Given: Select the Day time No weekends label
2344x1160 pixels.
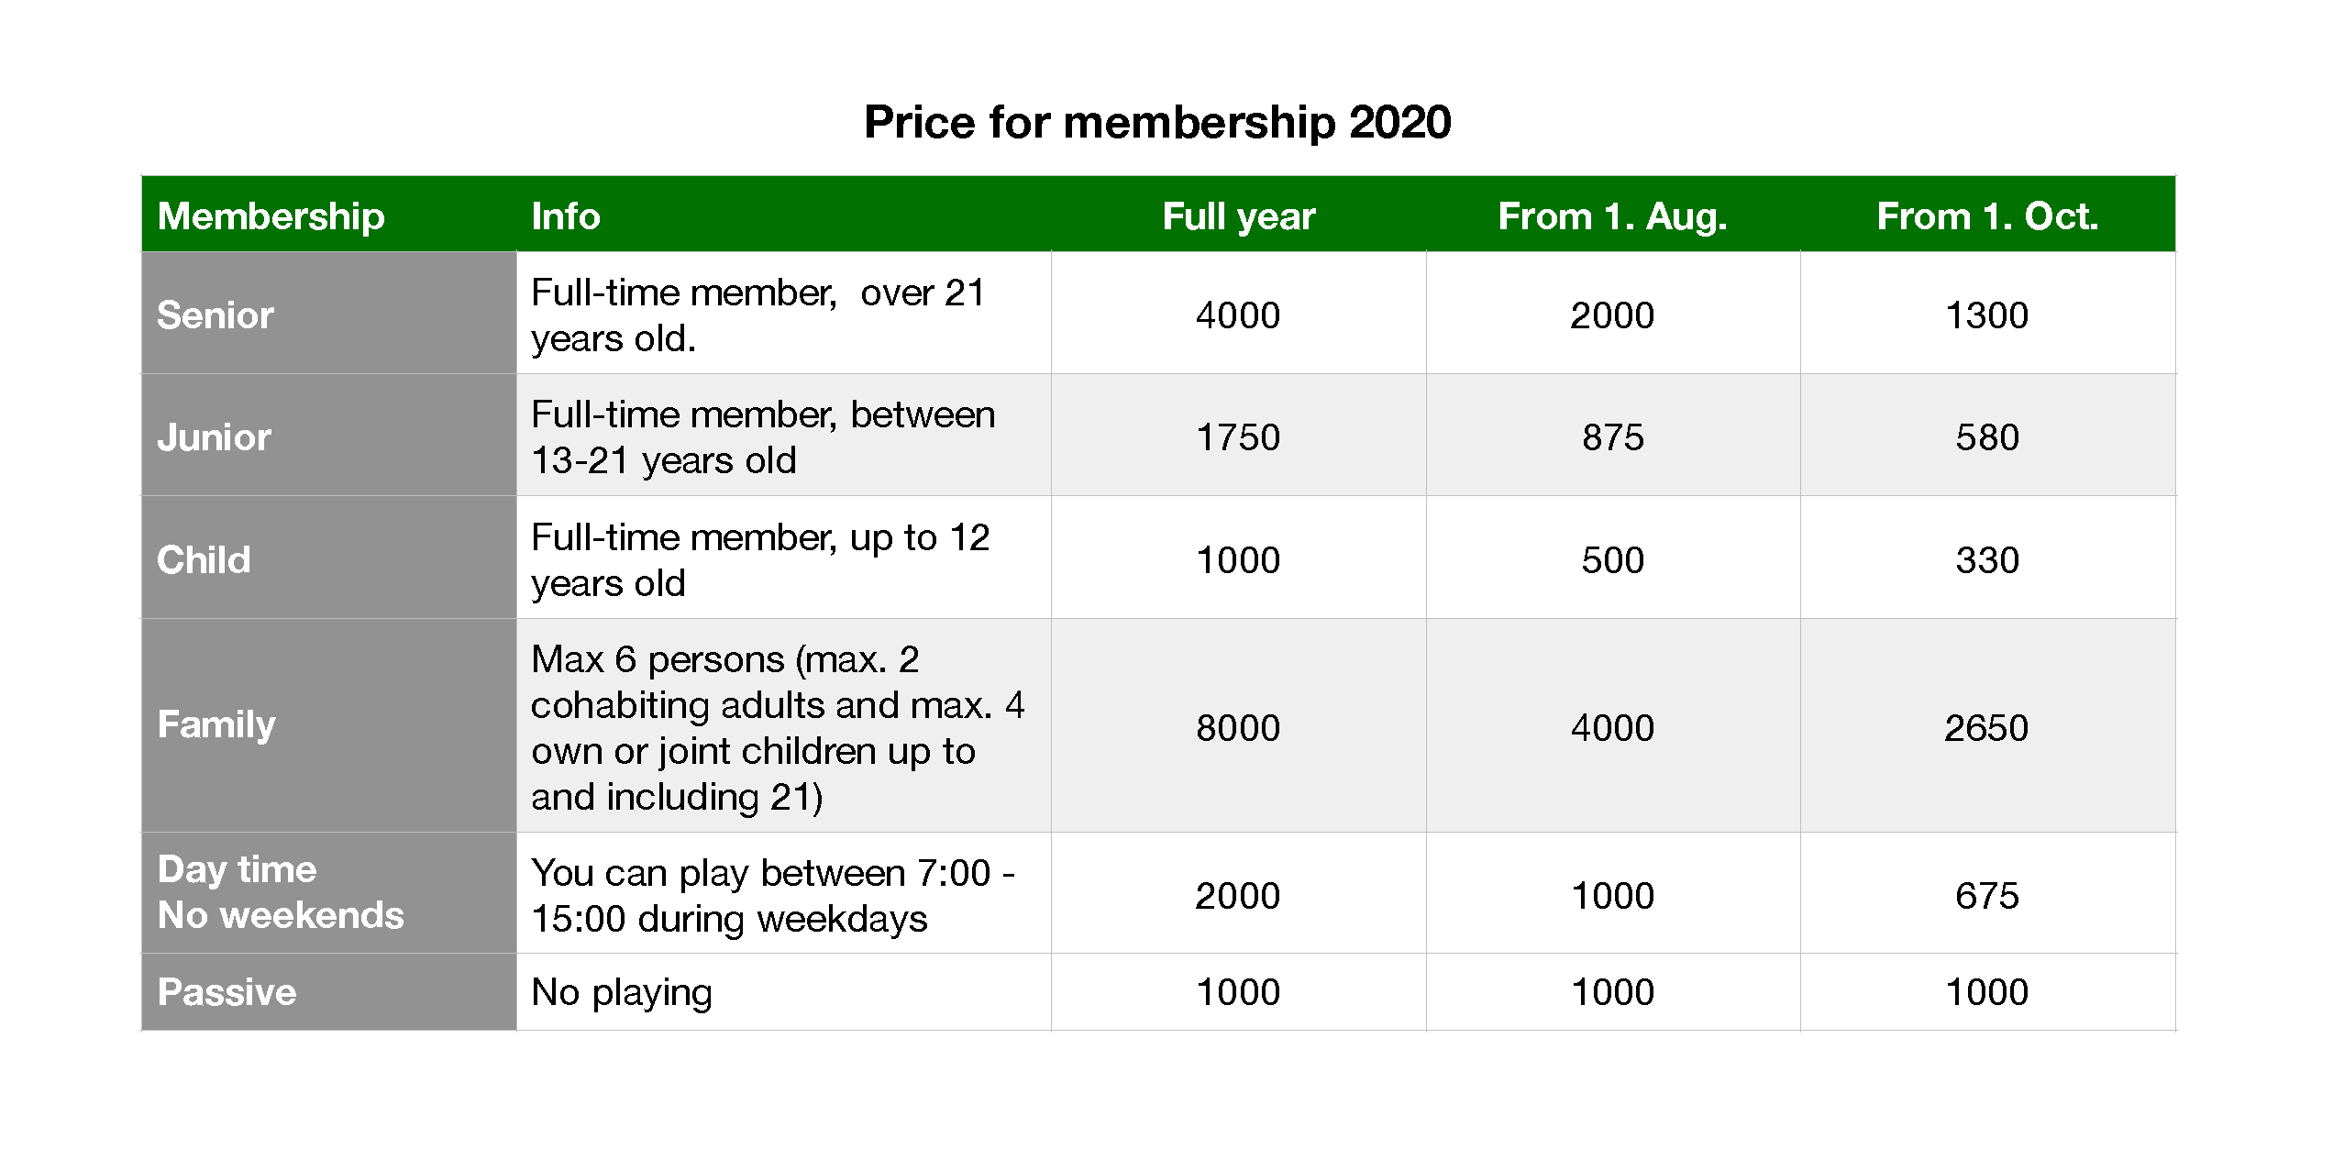Looking at the screenshot, I should [x=281, y=891].
